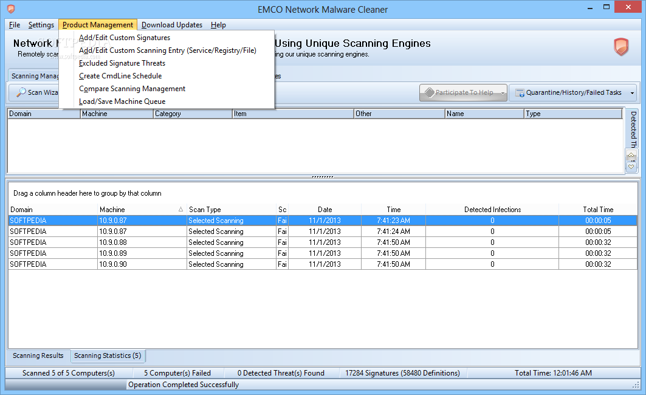
Task: Sort by Name column header
Action: click(484, 114)
